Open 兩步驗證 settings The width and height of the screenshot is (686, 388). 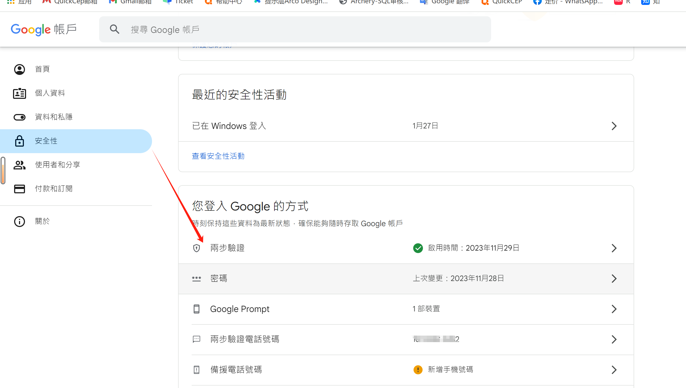pos(406,248)
